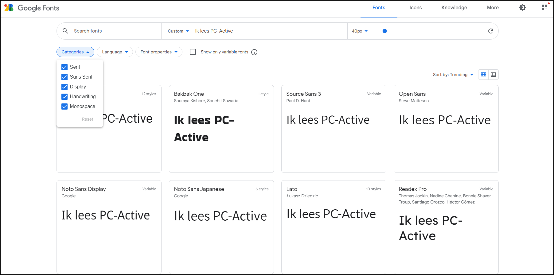Reset preview settings with the refresh icon
Viewport: 554px width, 275px height.
pos(490,31)
